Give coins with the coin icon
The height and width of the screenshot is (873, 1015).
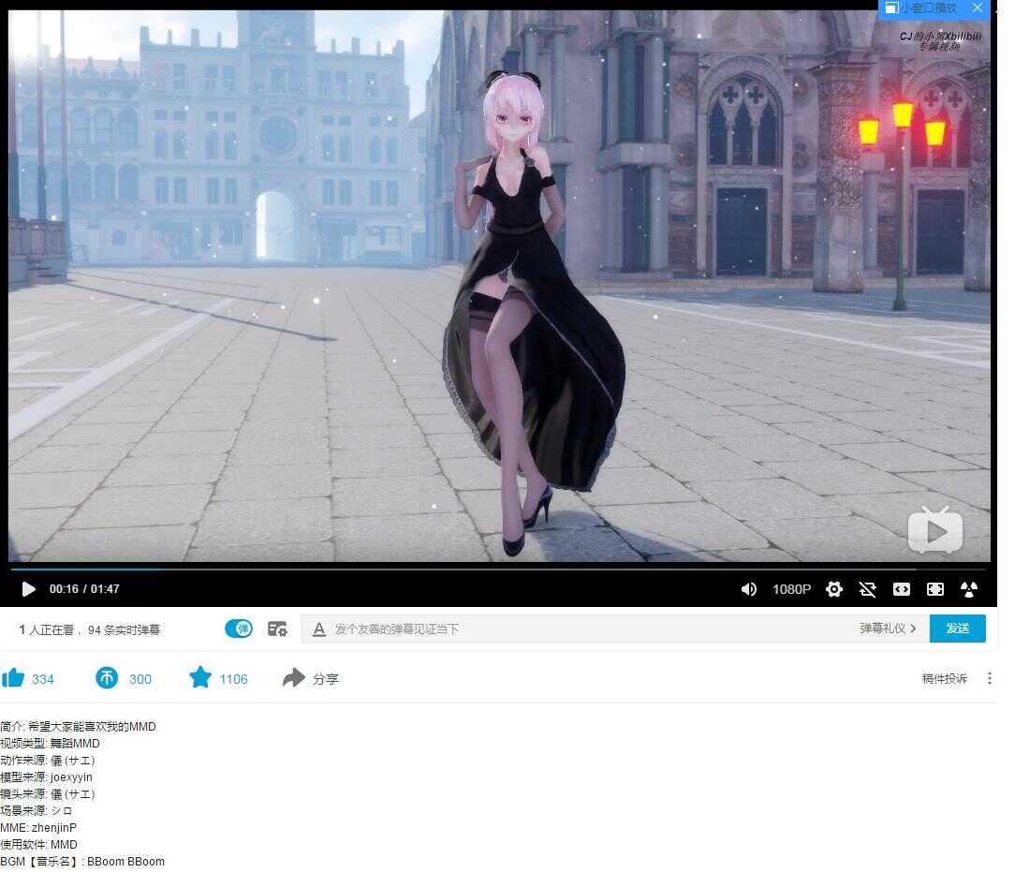coord(107,678)
